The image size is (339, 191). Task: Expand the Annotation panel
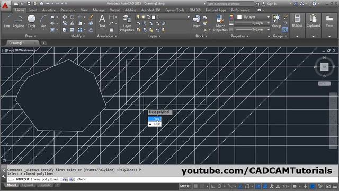pos(107,36)
